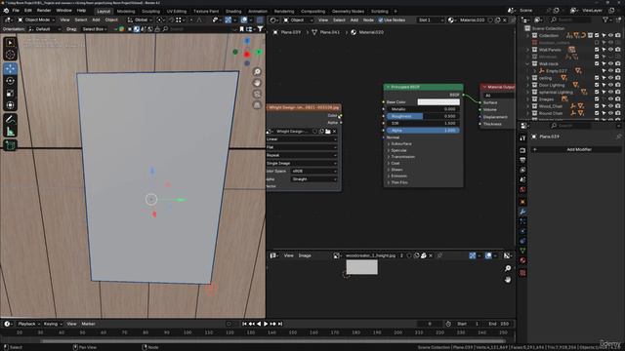625x351 pixels.
Task: Select the Transform tool in viewport toolbar
Action: 11,105
